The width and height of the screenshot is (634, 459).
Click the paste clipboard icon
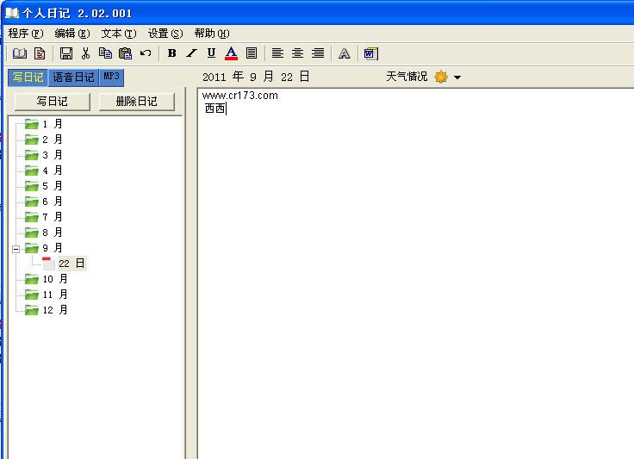point(126,53)
